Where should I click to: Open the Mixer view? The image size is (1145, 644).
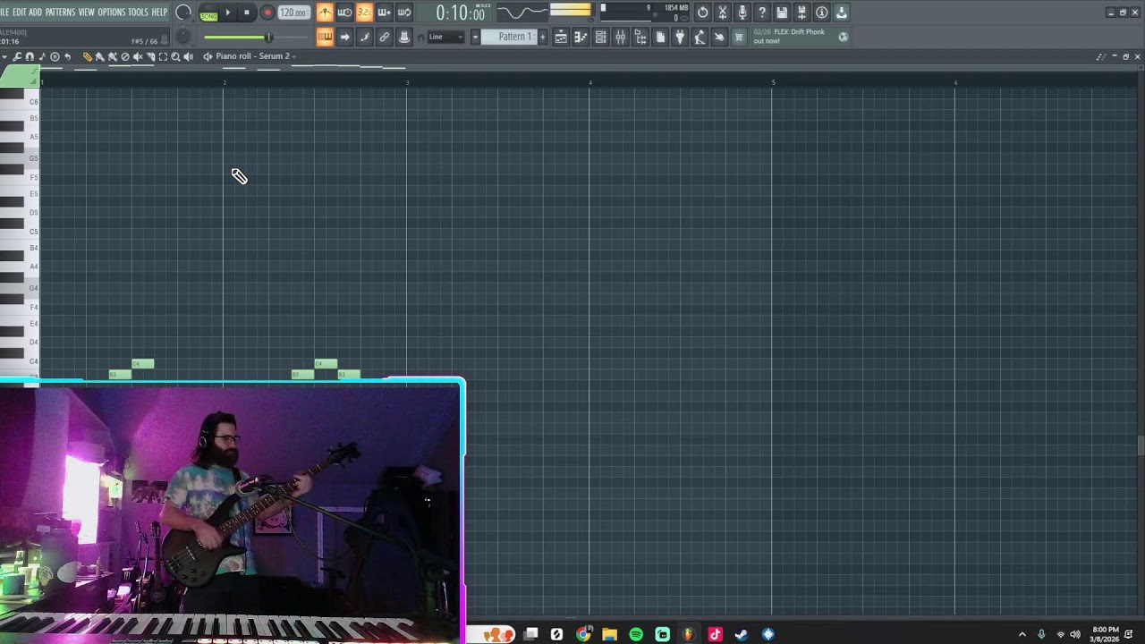[620, 37]
